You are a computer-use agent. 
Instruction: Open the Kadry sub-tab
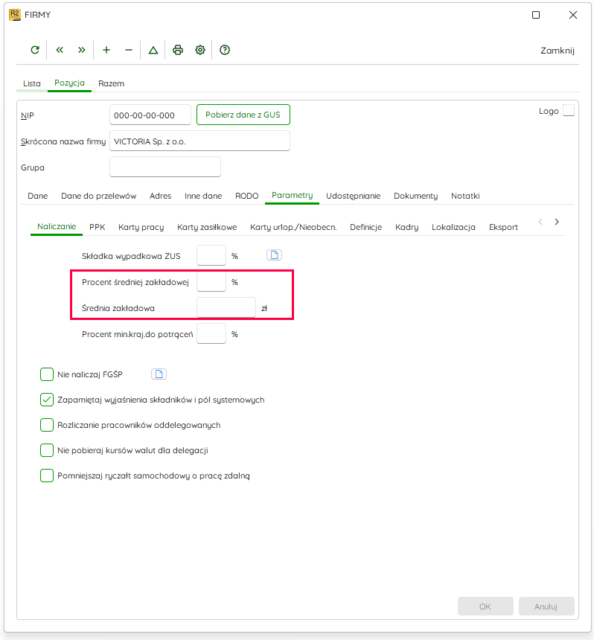pyautogui.click(x=406, y=227)
